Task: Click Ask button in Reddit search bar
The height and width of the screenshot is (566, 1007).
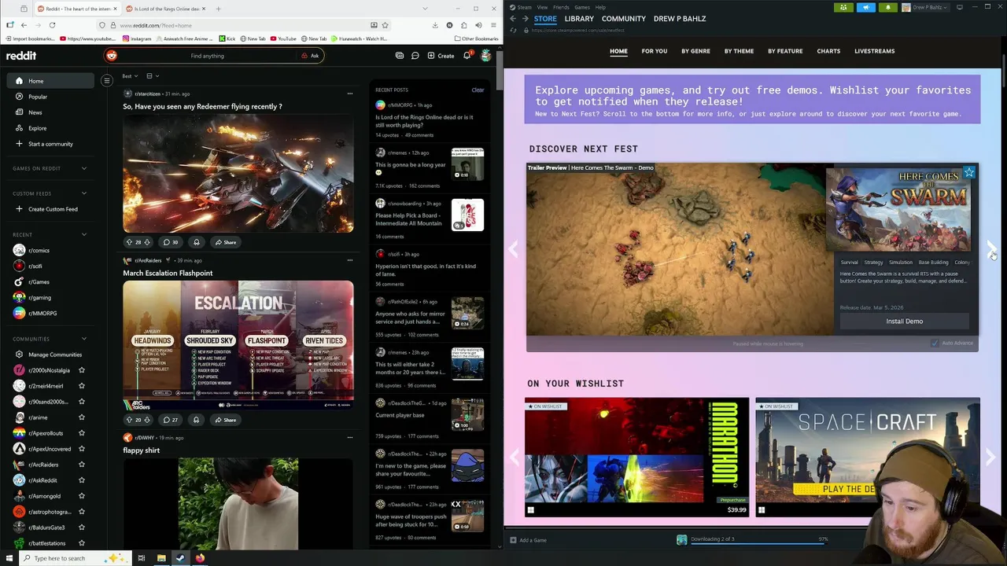Action: (x=310, y=56)
